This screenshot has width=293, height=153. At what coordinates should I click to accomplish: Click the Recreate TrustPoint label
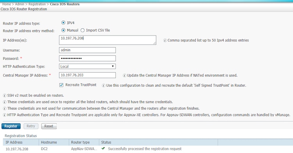point(81,85)
